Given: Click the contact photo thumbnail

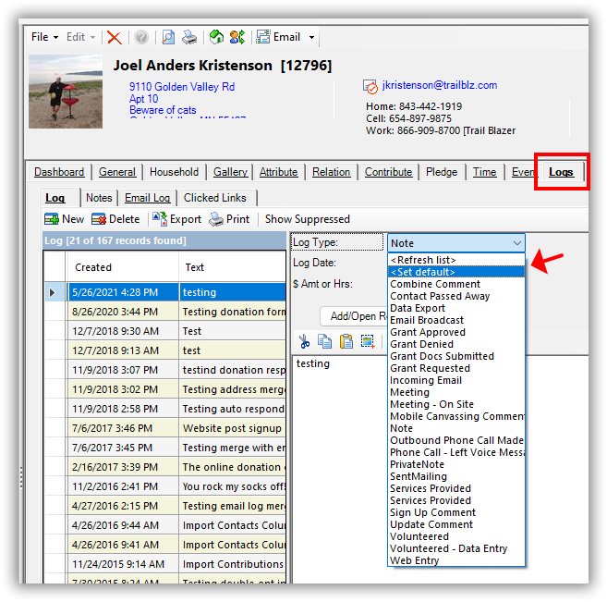Looking at the screenshot, I should (x=65, y=85).
